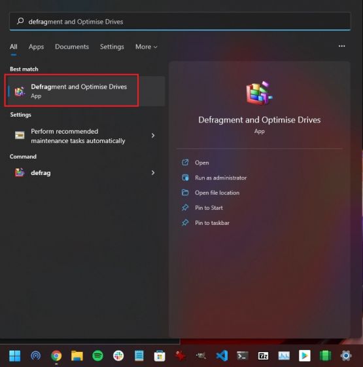Viewport: 363px width, 367px height.
Task: Open the performance monitor graph icon on taskbar
Action: [284, 356]
